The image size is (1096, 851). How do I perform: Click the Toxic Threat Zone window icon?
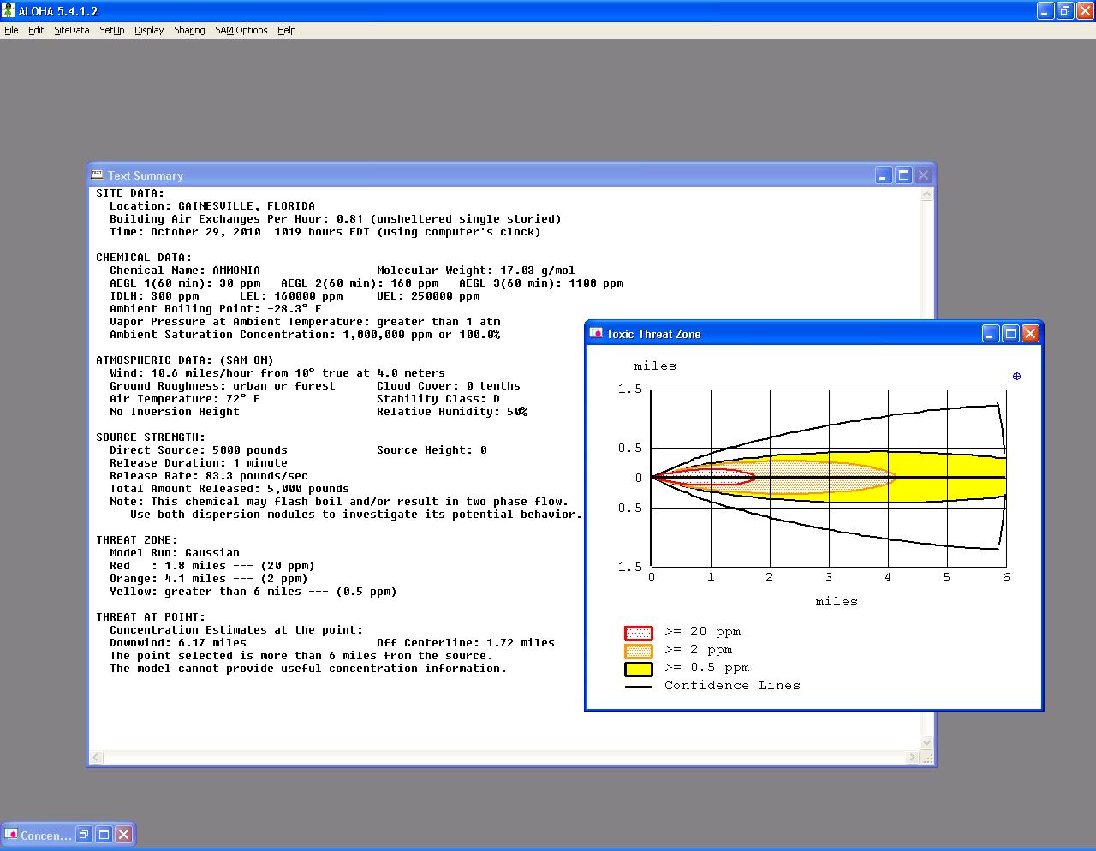(x=596, y=333)
